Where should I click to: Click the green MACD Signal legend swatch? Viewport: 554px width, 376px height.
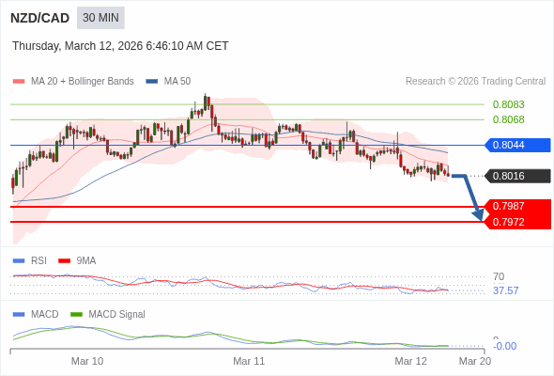pyautogui.click(x=76, y=315)
